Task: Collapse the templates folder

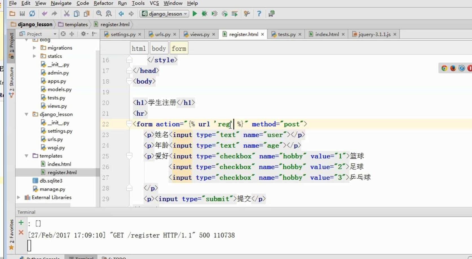Action: click(x=26, y=156)
